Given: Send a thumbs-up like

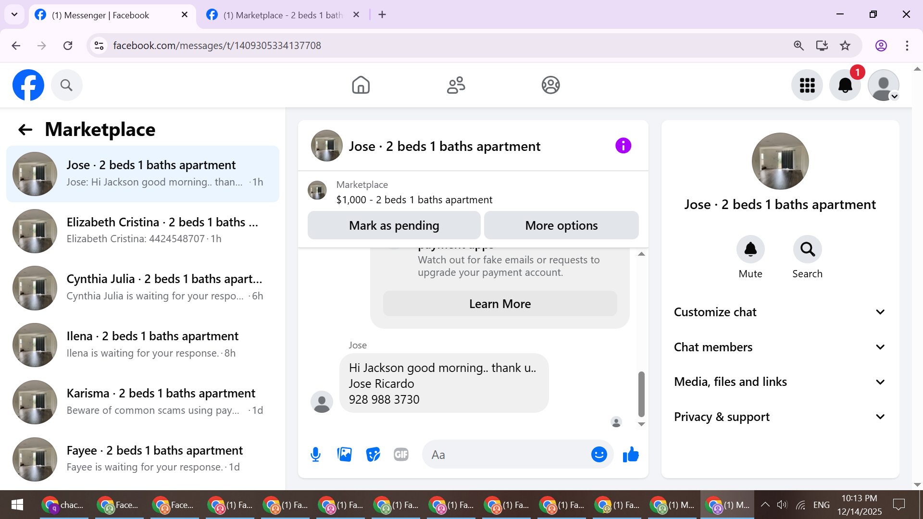Looking at the screenshot, I should pos(631,455).
